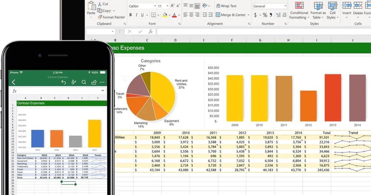Apply Accounting dollar number format
Image resolution: width=371 pixels, height=195 pixels.
pyautogui.click(x=255, y=15)
